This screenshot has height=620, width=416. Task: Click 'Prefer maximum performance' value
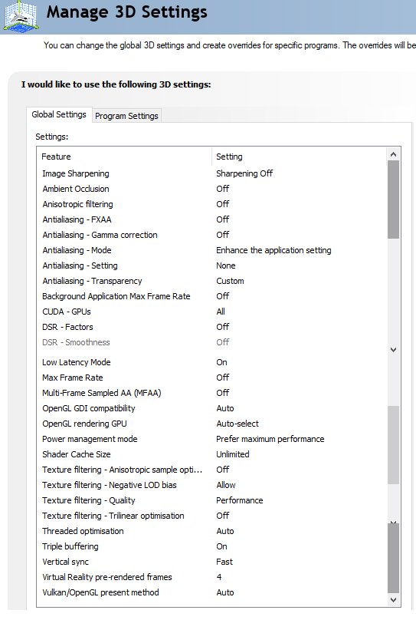click(270, 439)
